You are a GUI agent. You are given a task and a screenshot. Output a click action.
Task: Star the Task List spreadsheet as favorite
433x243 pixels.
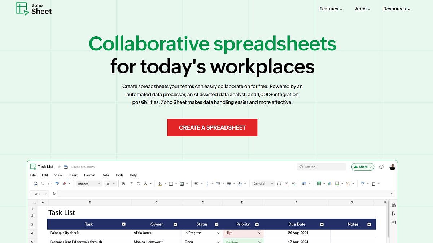click(60, 167)
